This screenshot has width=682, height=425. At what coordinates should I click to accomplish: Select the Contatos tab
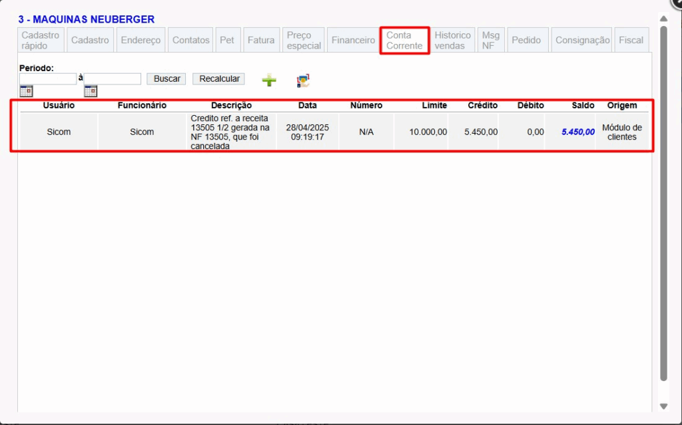190,40
